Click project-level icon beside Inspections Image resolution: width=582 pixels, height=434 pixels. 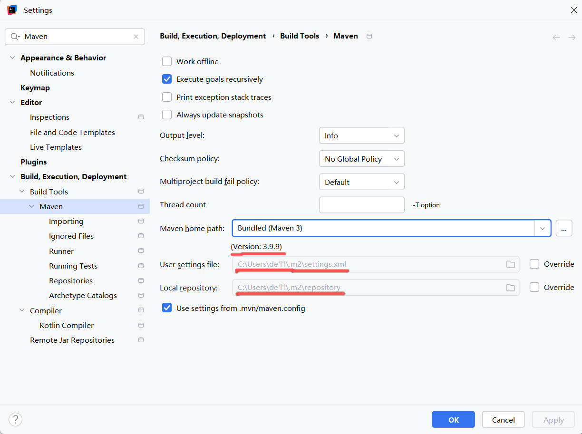[x=141, y=117]
